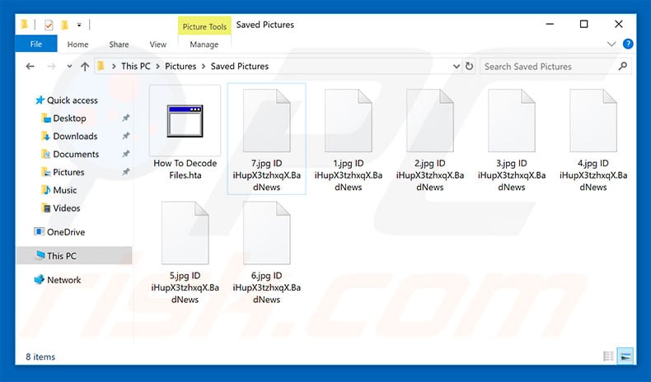Expand breadcrumb arrow before This PC
This screenshot has height=382, width=651.
[114, 67]
